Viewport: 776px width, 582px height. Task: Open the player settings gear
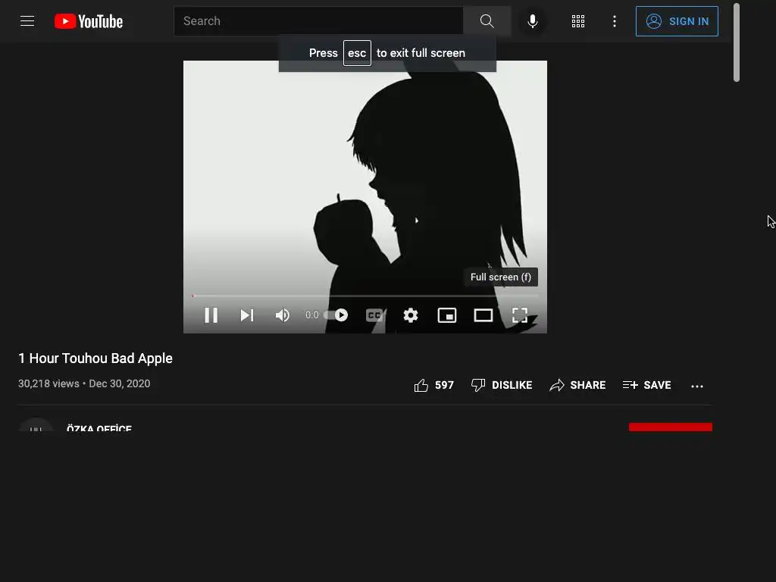coord(411,315)
